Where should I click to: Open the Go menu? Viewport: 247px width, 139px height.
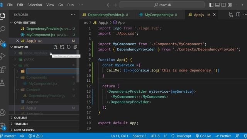[61, 5]
